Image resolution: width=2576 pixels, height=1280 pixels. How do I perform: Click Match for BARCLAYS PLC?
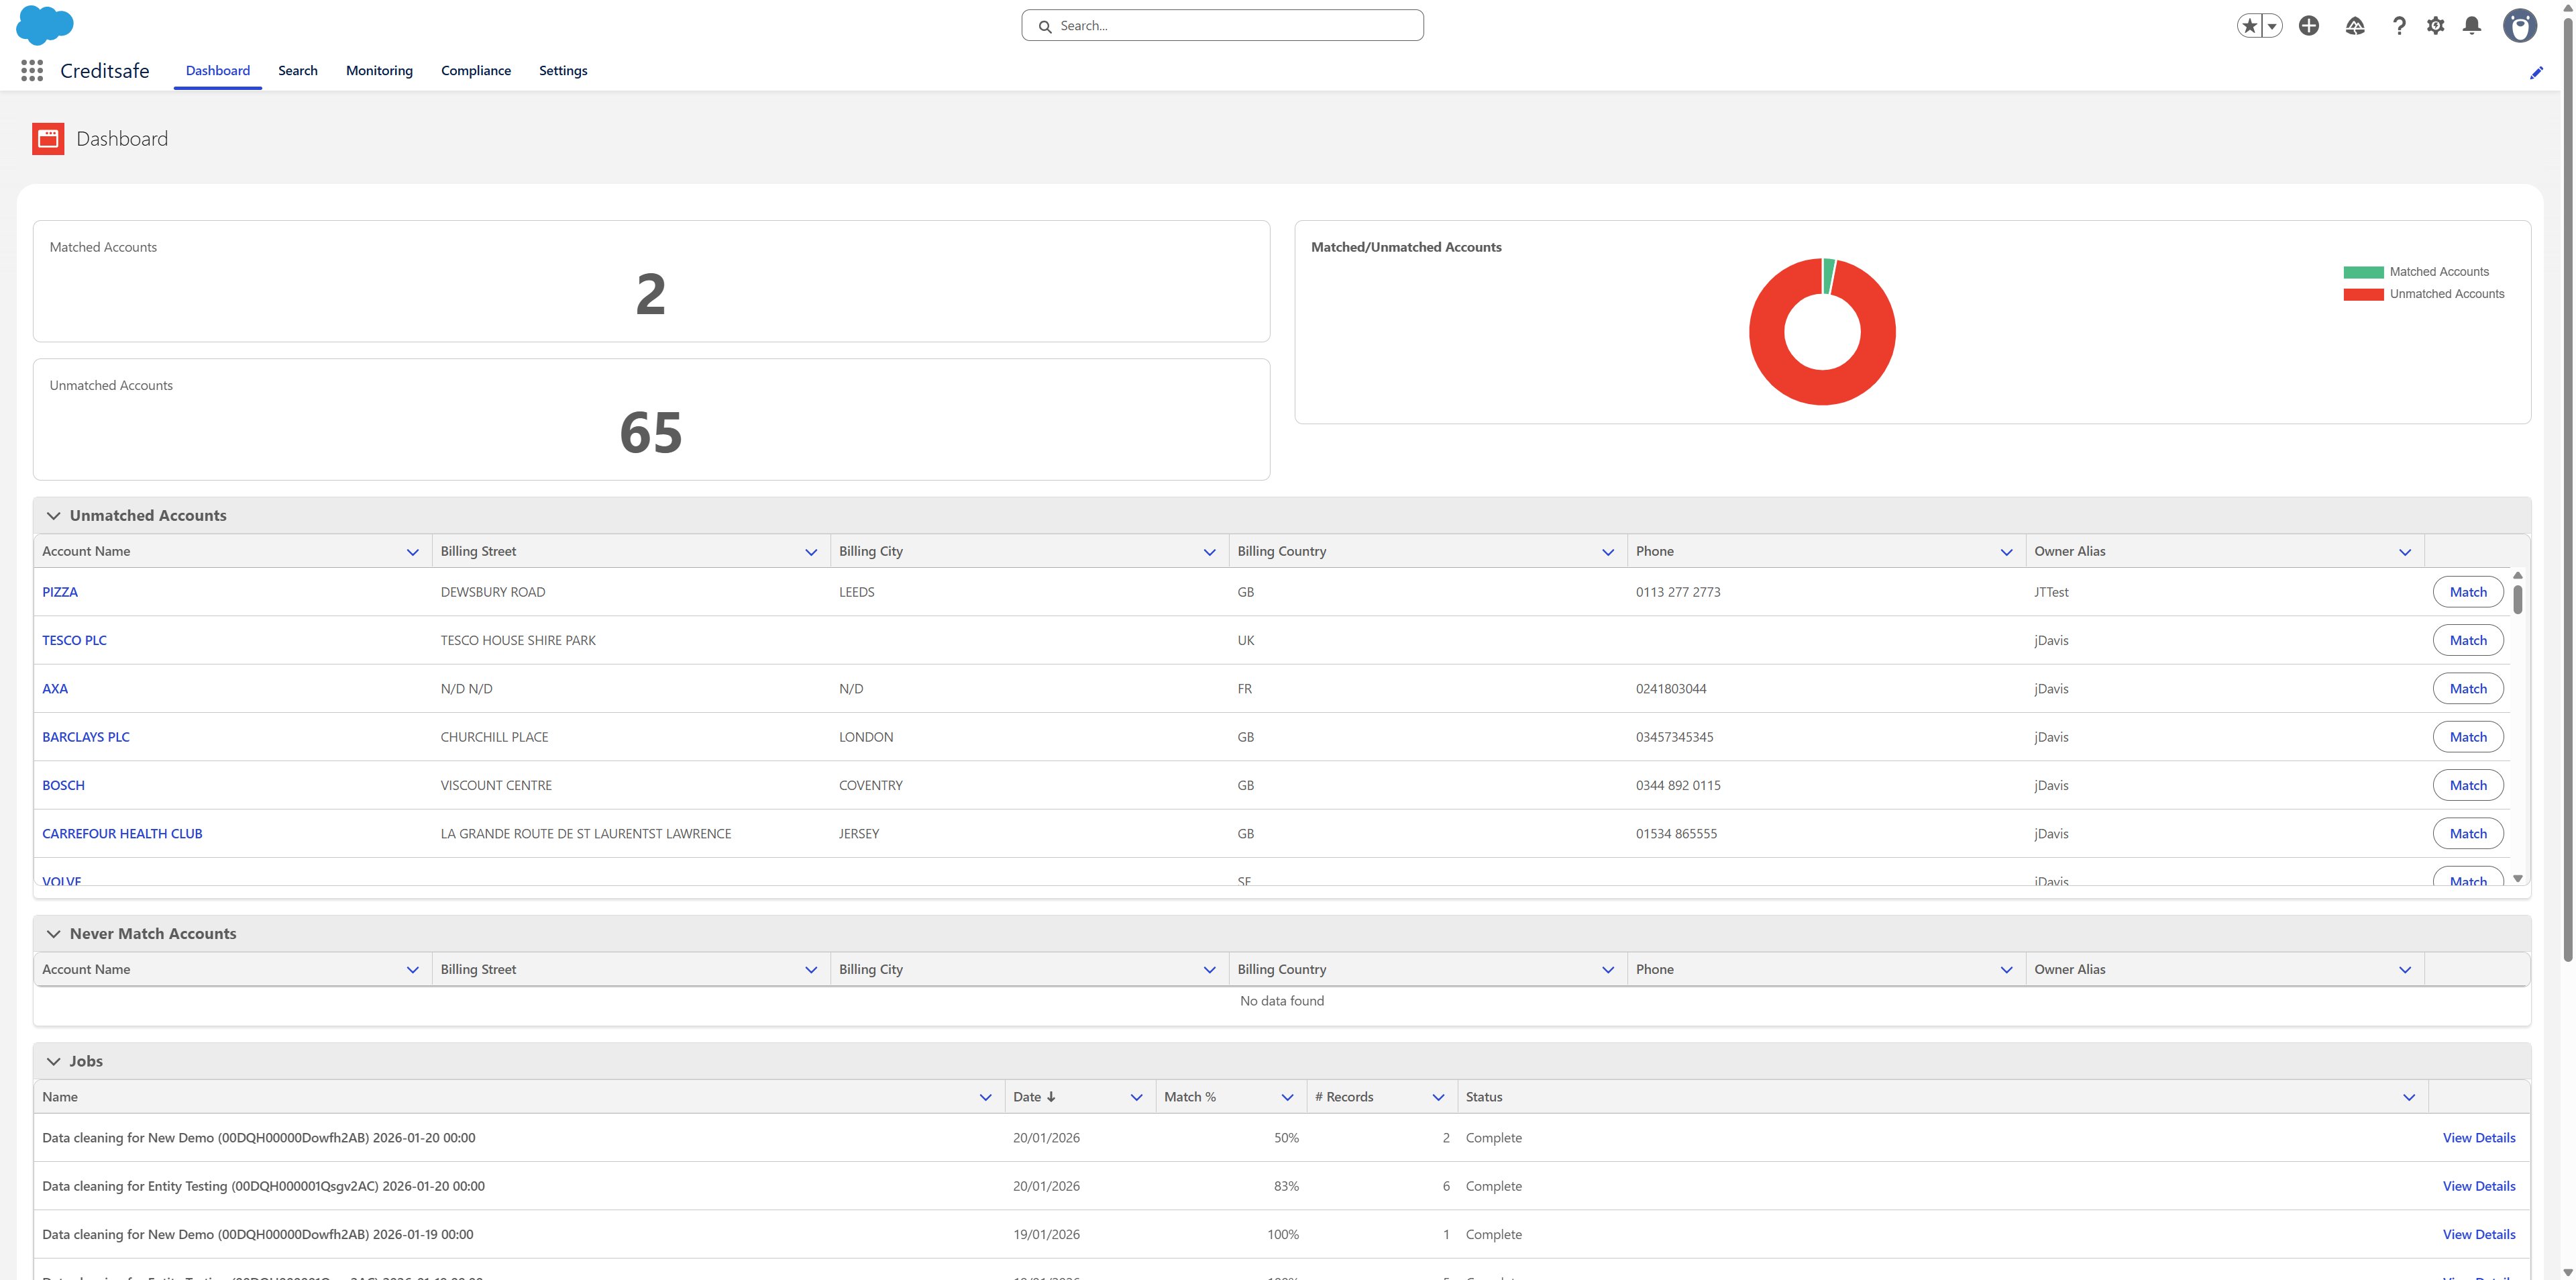coord(2467,736)
